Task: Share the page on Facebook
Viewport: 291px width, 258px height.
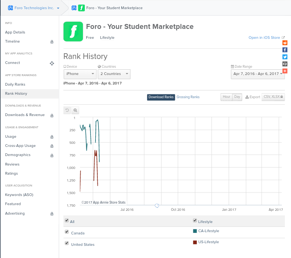Action: (x=285, y=50)
